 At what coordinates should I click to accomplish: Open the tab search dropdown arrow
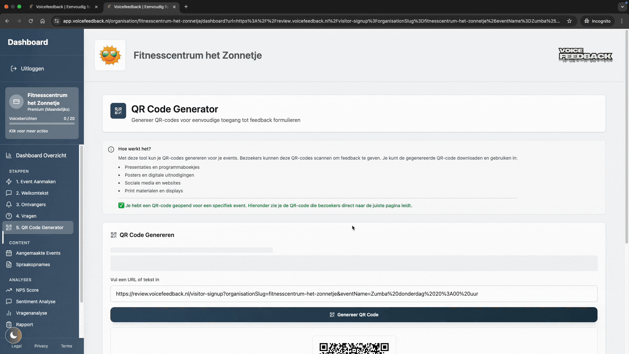[x=622, y=7]
